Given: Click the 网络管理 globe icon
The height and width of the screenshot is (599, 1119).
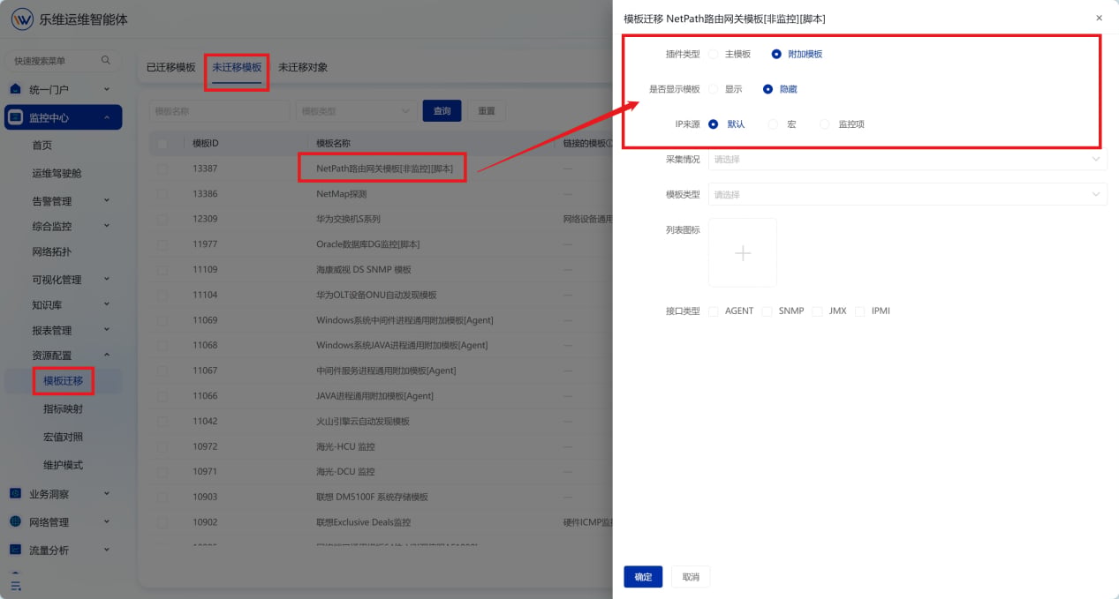Looking at the screenshot, I should (15, 521).
